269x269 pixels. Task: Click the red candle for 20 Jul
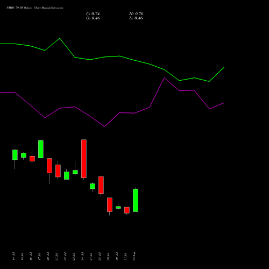coord(49,166)
